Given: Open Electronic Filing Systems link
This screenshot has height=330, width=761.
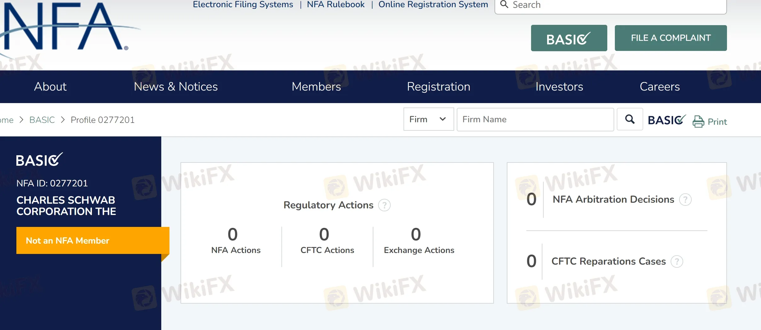Looking at the screenshot, I should pyautogui.click(x=243, y=4).
